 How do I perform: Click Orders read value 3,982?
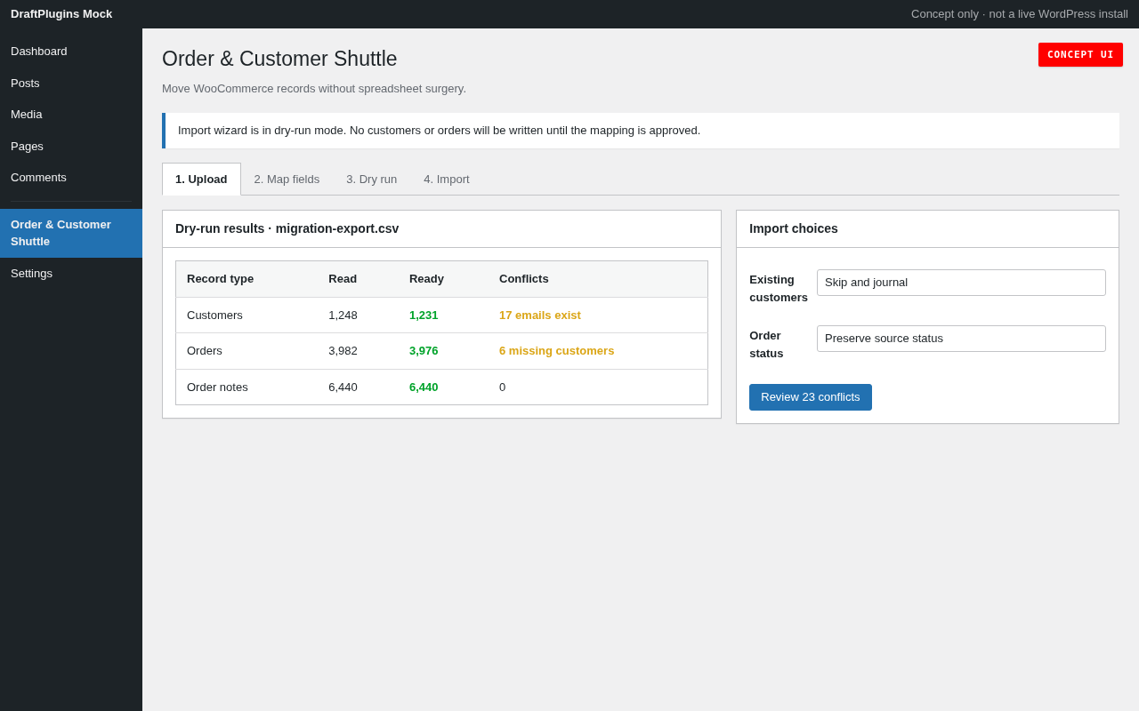point(343,351)
